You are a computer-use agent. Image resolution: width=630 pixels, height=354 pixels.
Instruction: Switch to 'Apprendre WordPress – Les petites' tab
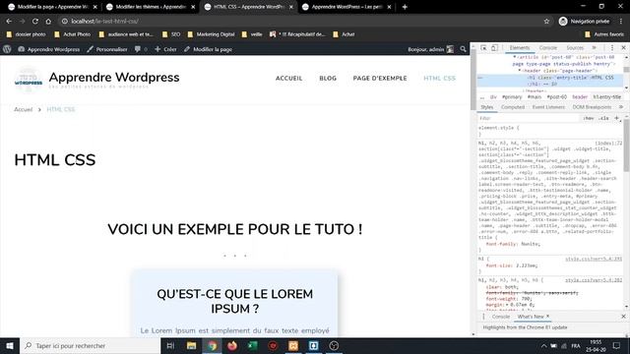coord(346,7)
